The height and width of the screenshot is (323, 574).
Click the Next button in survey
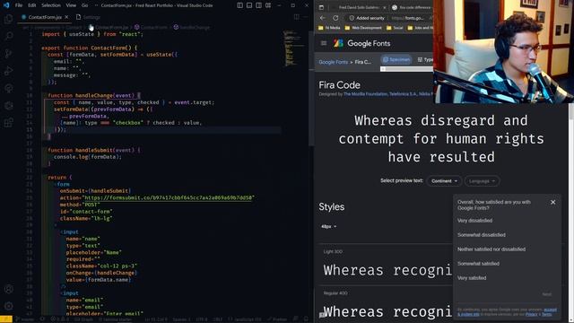tap(546, 294)
